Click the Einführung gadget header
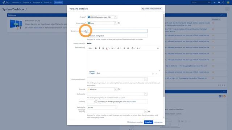Screen dimensions: 232x130 pos(37,15)
